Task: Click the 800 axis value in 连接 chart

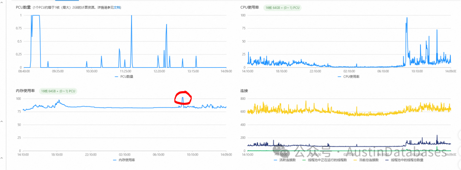Action: click(243, 99)
